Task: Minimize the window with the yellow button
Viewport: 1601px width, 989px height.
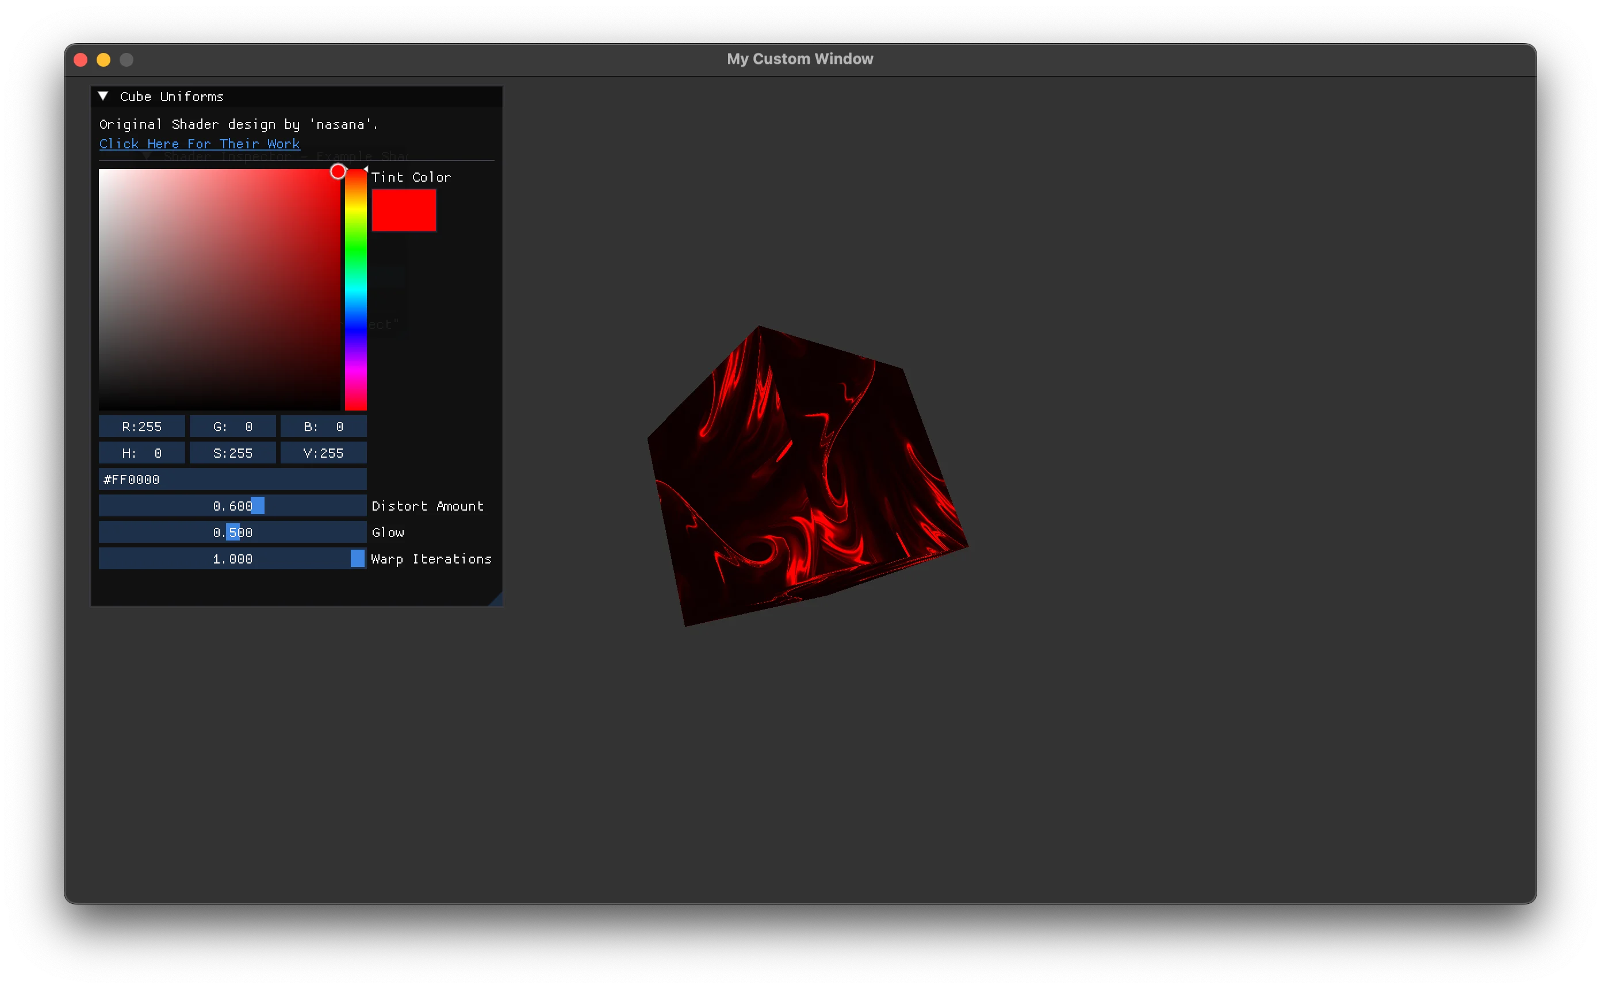Action: 104,60
